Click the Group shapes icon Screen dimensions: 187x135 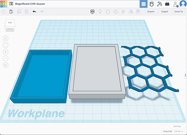click(x=108, y=12)
